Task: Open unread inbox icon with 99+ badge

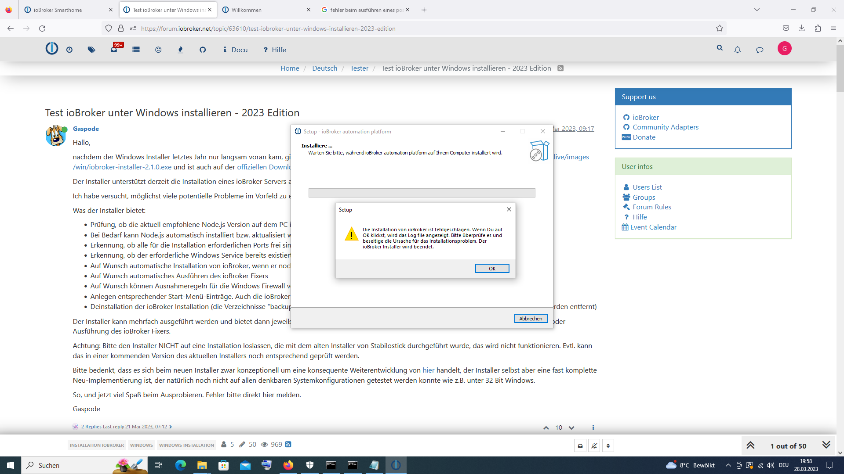Action: pos(114,49)
